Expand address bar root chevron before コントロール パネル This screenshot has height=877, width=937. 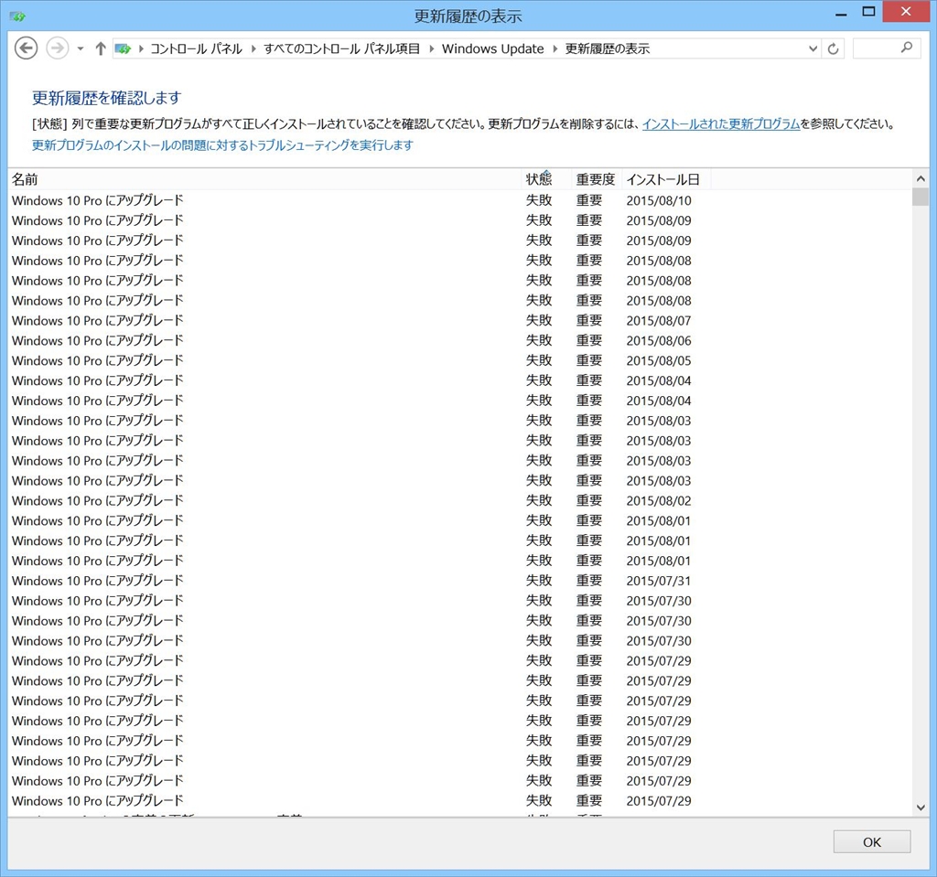point(141,49)
